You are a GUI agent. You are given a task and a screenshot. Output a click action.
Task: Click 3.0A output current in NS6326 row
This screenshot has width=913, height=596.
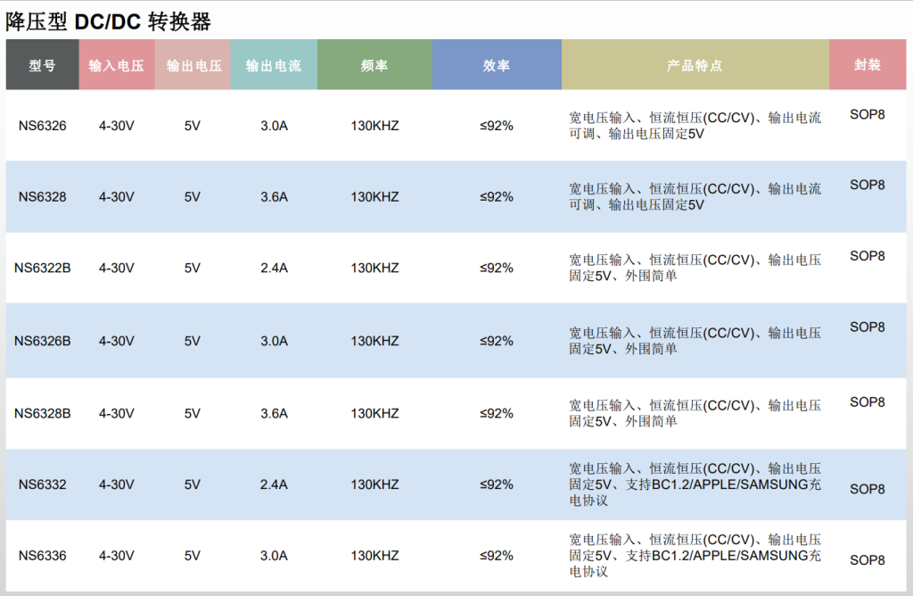[x=275, y=126]
